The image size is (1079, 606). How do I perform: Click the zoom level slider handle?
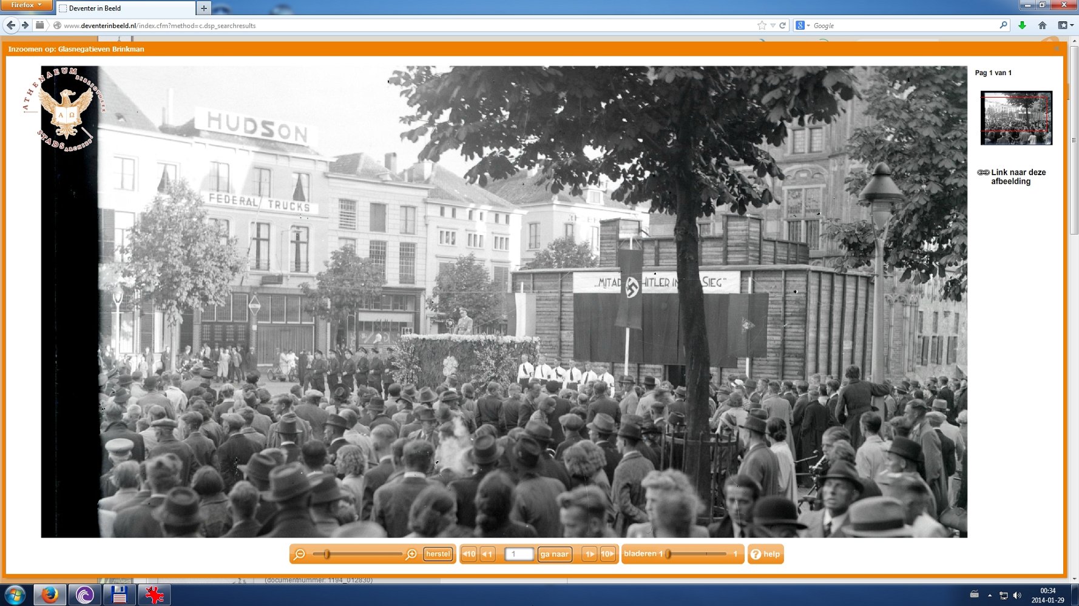click(327, 554)
